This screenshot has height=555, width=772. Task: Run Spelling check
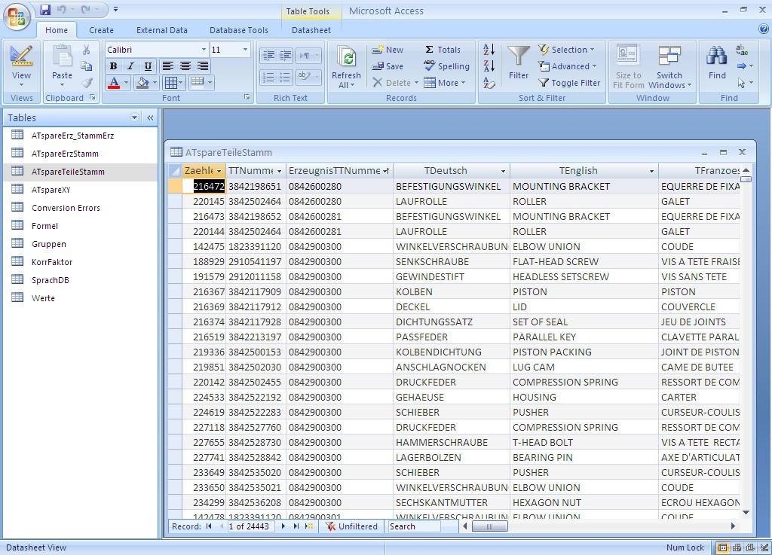point(446,66)
